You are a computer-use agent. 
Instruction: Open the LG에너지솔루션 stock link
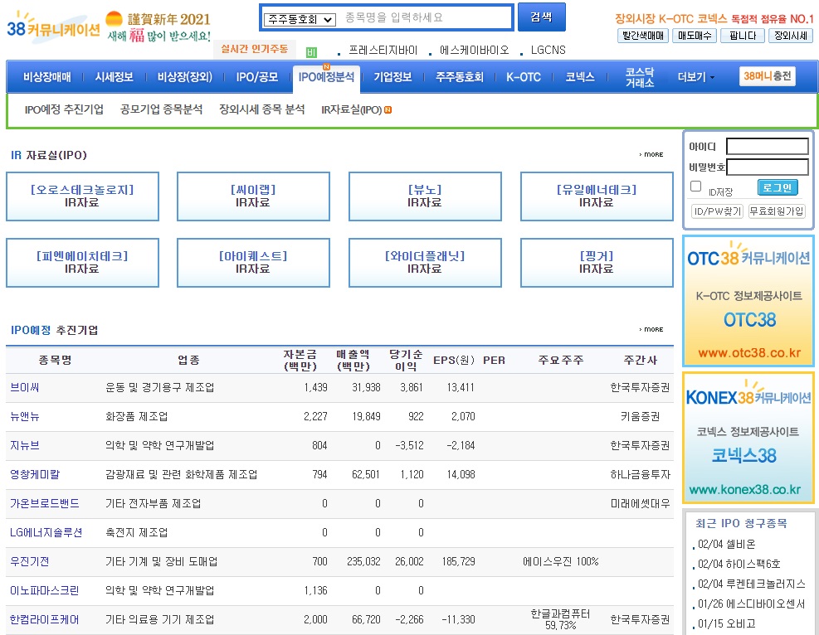pyautogui.click(x=46, y=533)
